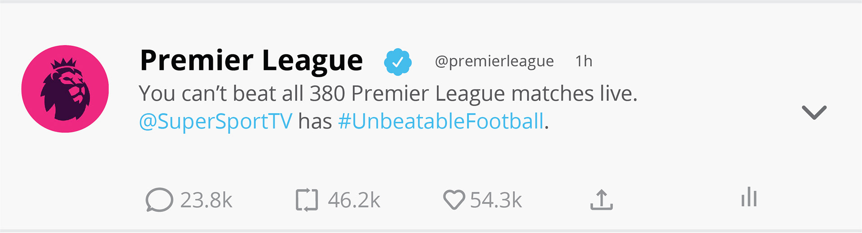Like the tweet with the heart icon
Screen dimensions: 862x233
[454, 200]
